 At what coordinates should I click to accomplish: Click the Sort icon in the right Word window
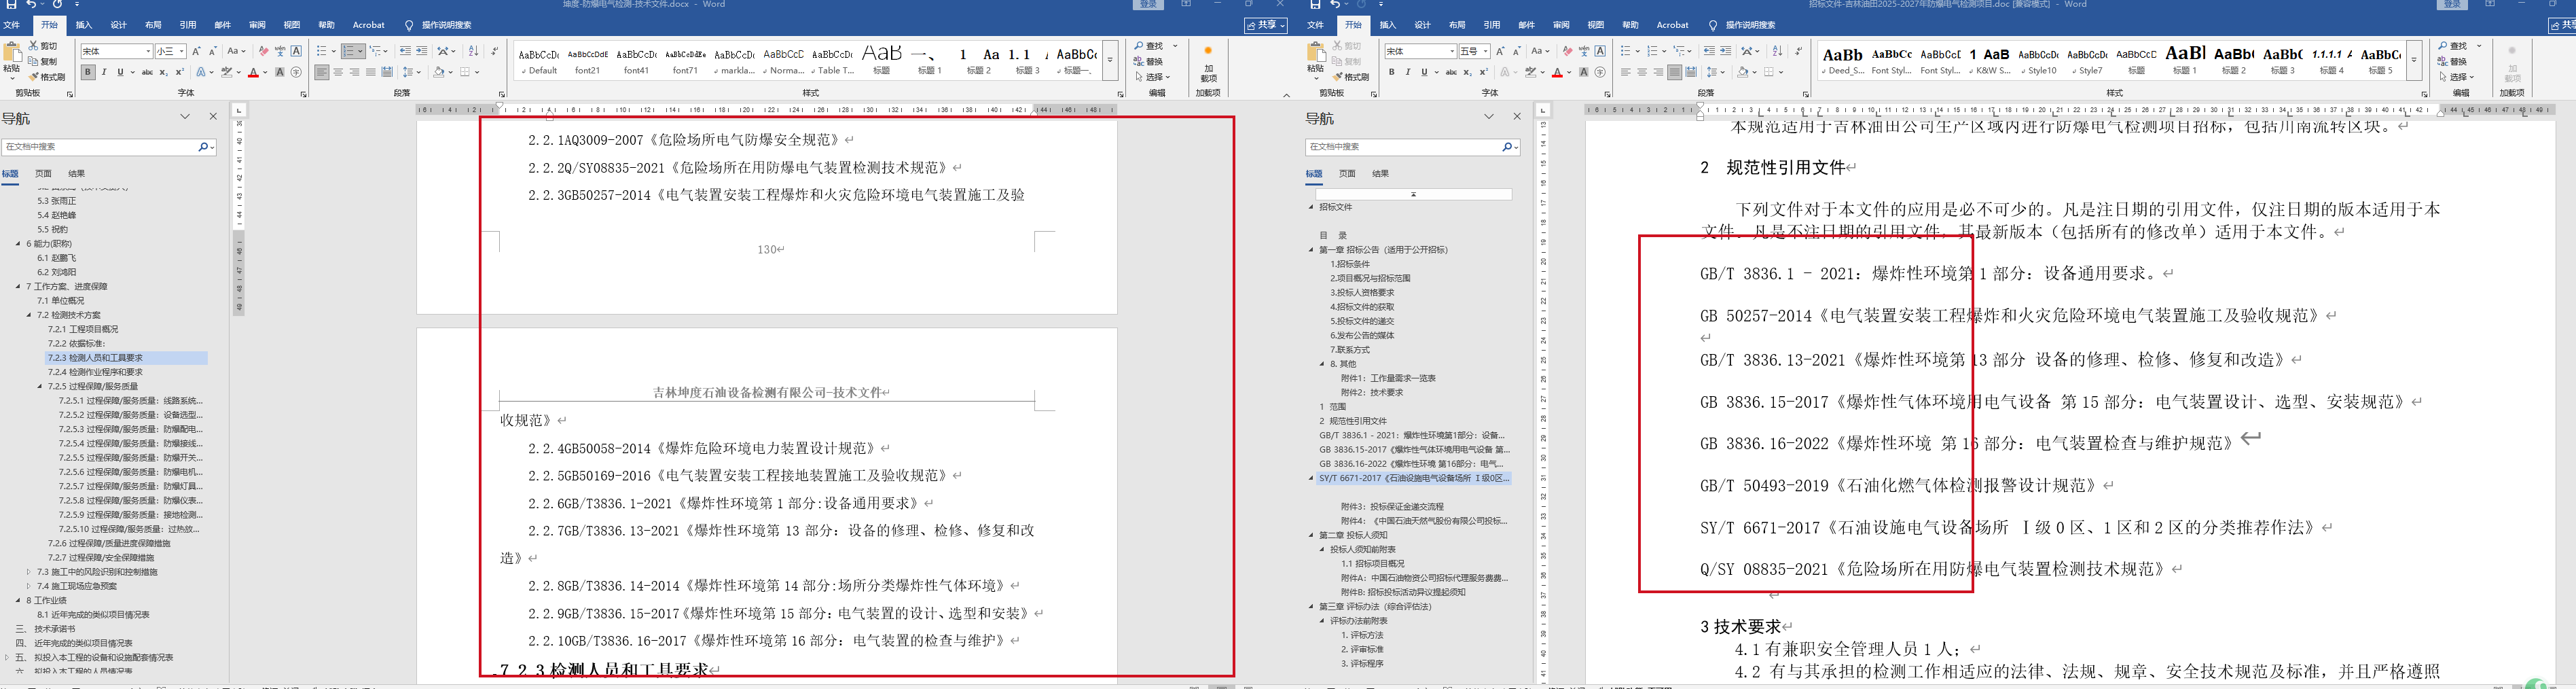(1777, 51)
